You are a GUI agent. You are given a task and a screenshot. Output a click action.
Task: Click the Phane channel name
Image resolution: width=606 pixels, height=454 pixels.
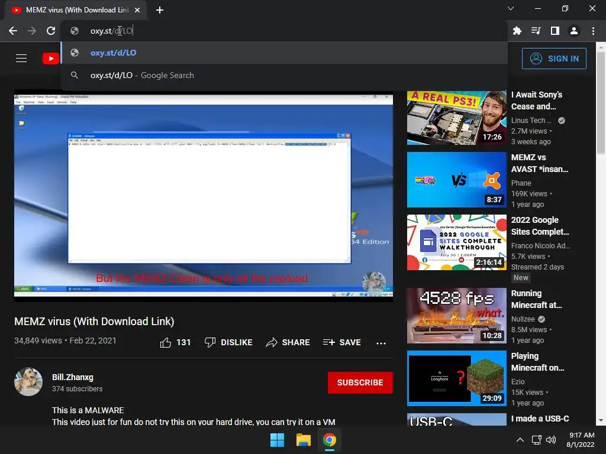tap(521, 183)
